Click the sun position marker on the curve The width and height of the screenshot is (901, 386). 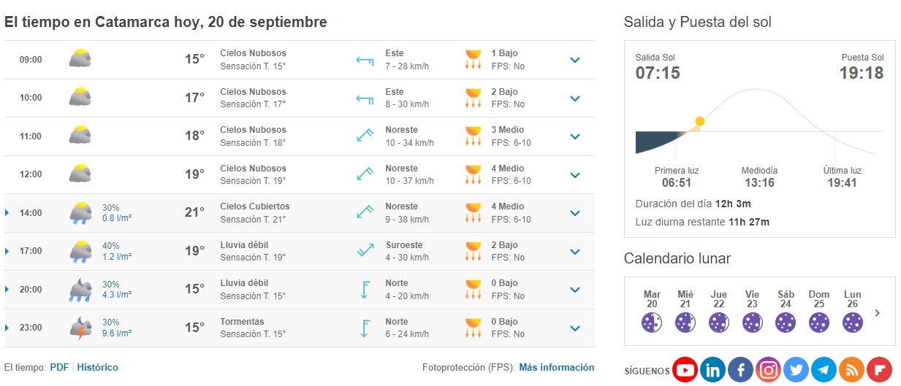click(x=700, y=121)
